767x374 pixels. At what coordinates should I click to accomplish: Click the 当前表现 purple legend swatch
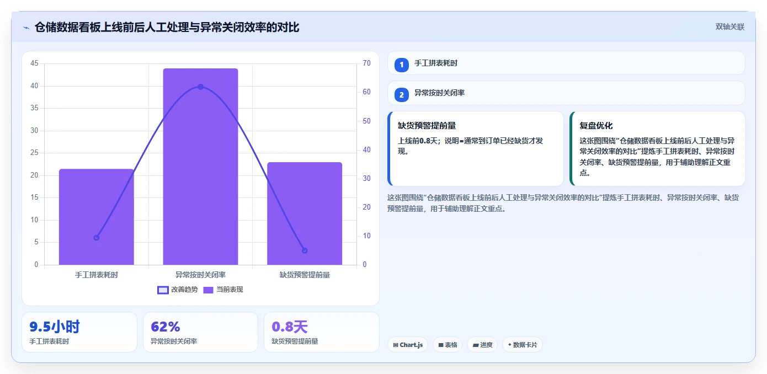coord(209,290)
